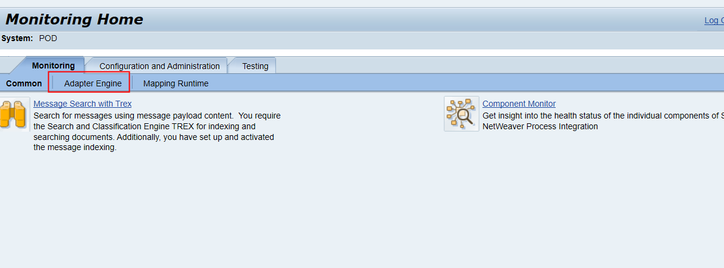This screenshot has height=268, width=724.
Task: Click the Component Monitor health status description
Action: tap(603, 121)
